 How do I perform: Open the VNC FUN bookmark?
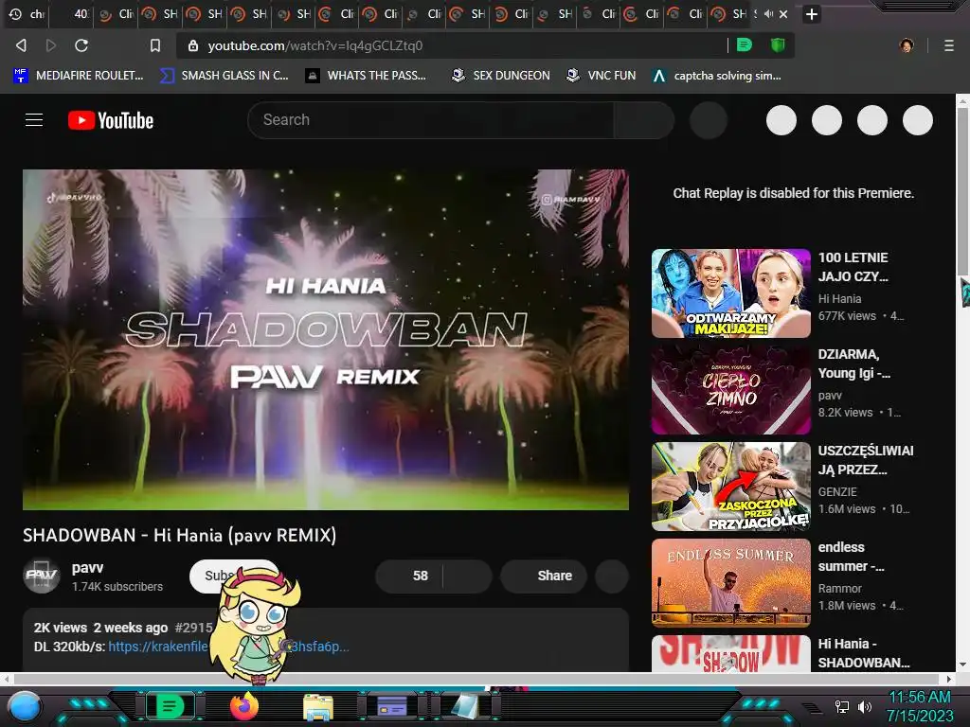point(601,76)
